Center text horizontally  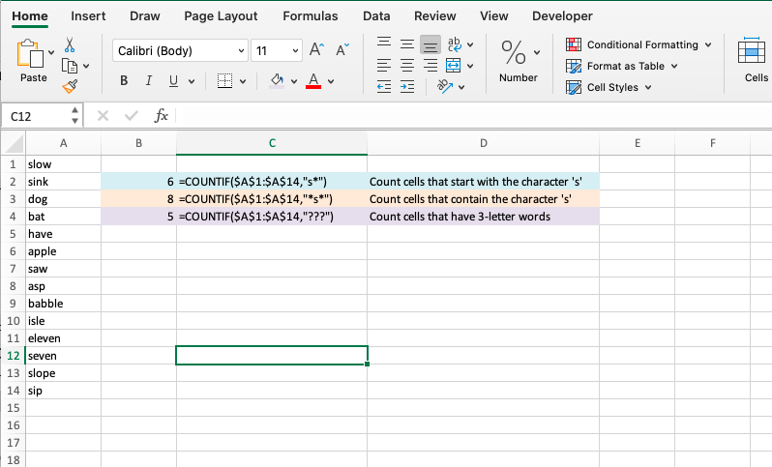click(406, 65)
